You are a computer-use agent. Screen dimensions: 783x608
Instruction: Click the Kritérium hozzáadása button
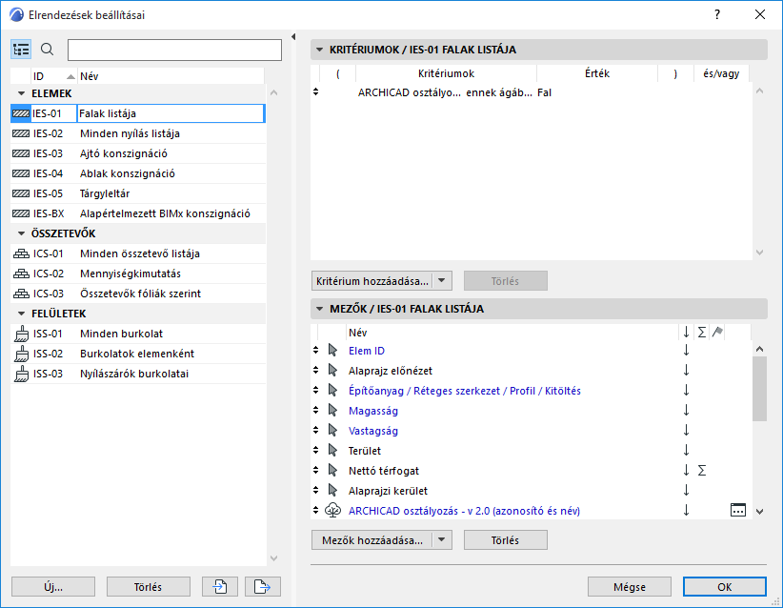click(x=372, y=281)
